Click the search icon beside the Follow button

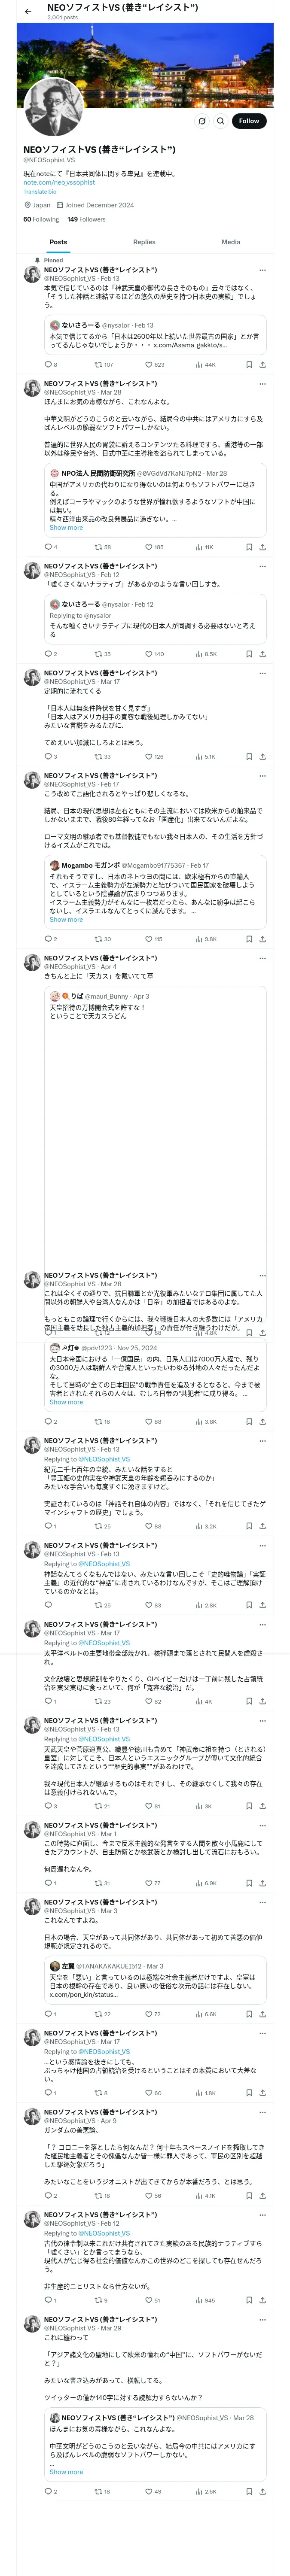tap(220, 121)
